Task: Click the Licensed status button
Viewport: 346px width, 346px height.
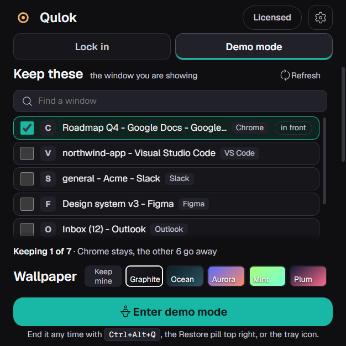Action: point(272,18)
